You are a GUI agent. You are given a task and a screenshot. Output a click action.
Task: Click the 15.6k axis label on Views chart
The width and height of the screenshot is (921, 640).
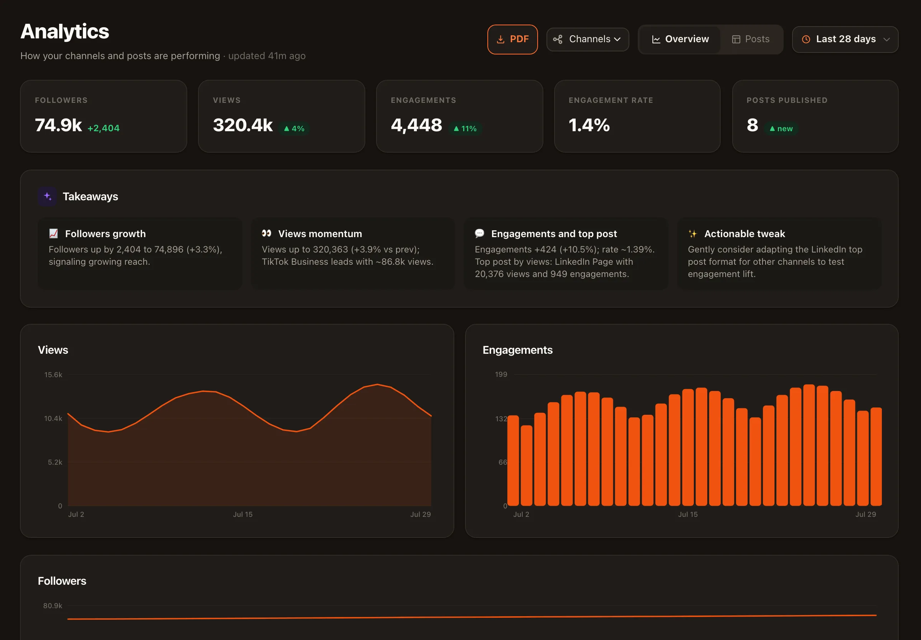(x=53, y=374)
